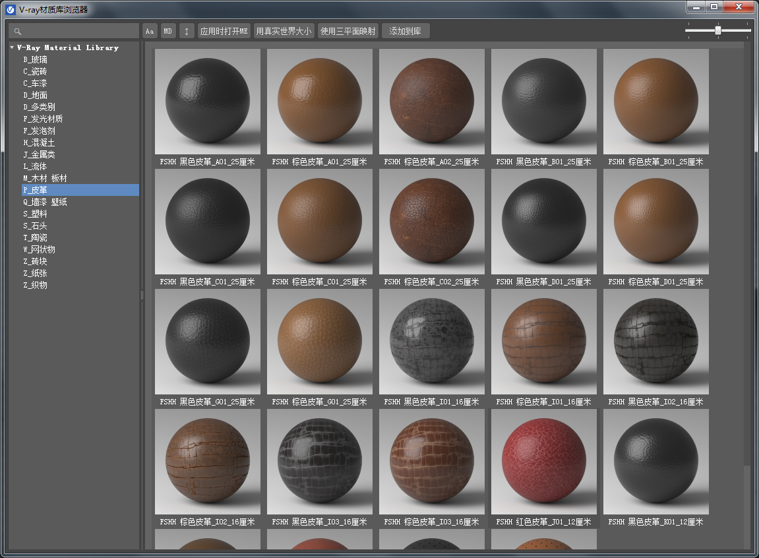Select the Z_纸张 category
The height and width of the screenshot is (558, 759).
(36, 273)
